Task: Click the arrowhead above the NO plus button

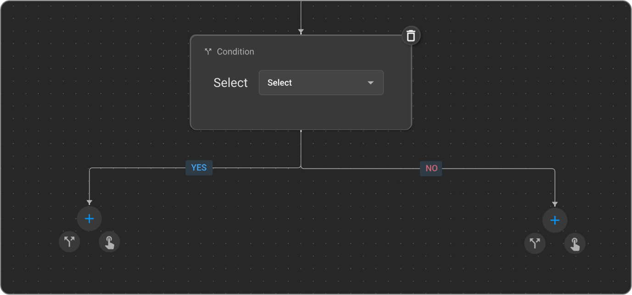Action: [554, 204]
